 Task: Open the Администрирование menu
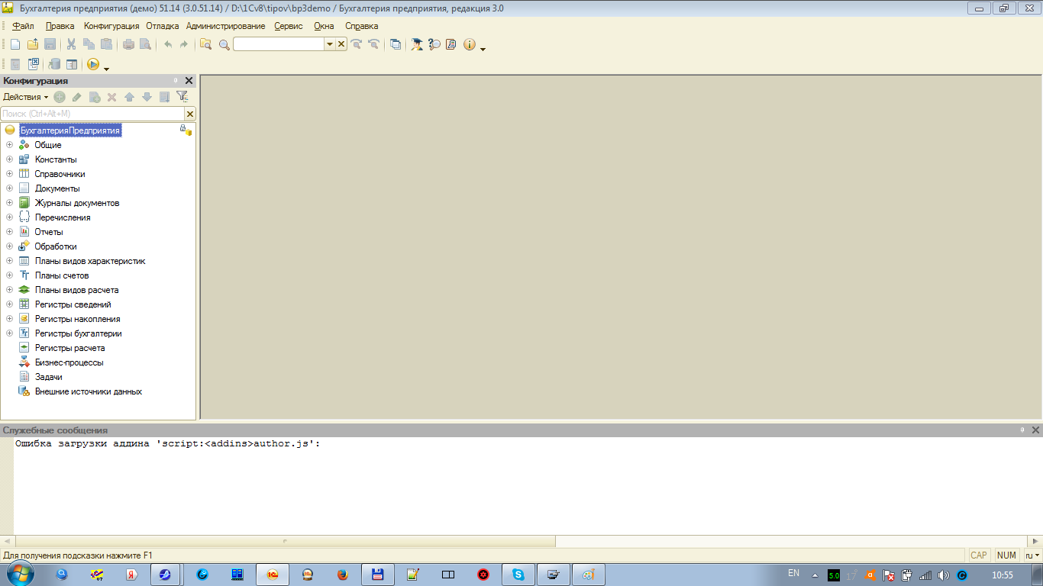coord(225,26)
